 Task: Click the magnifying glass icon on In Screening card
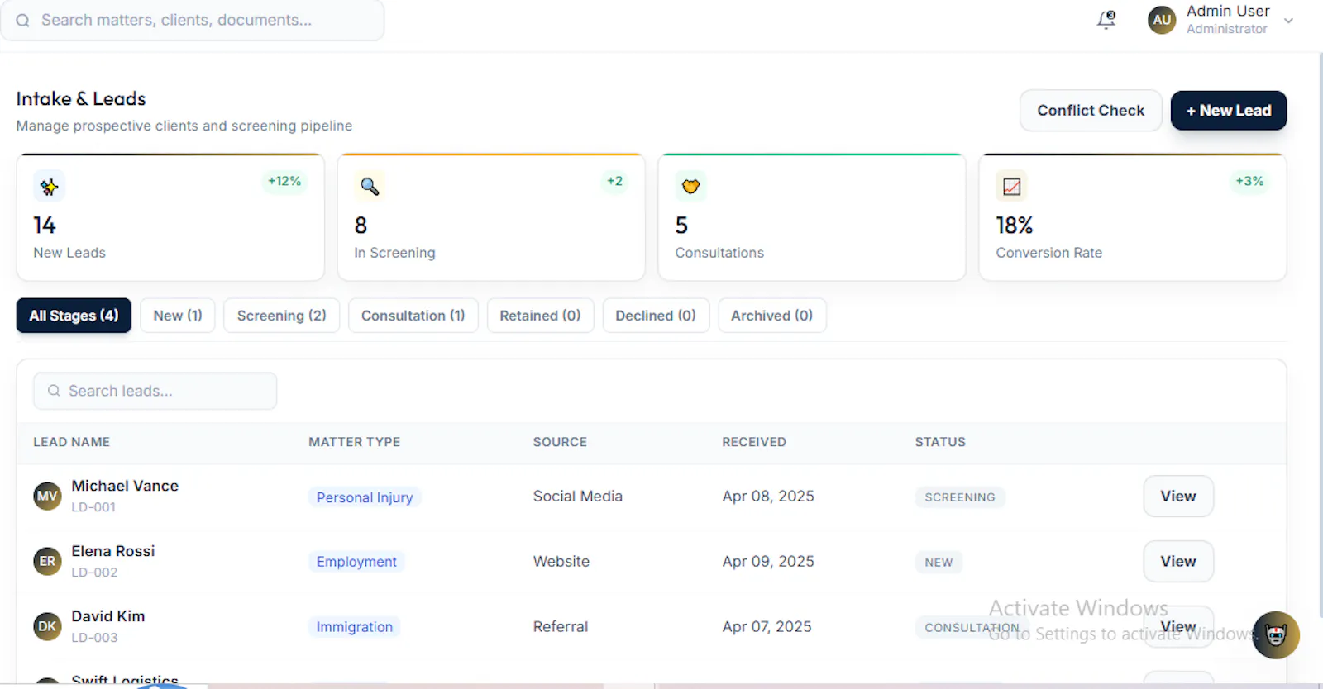tap(370, 187)
